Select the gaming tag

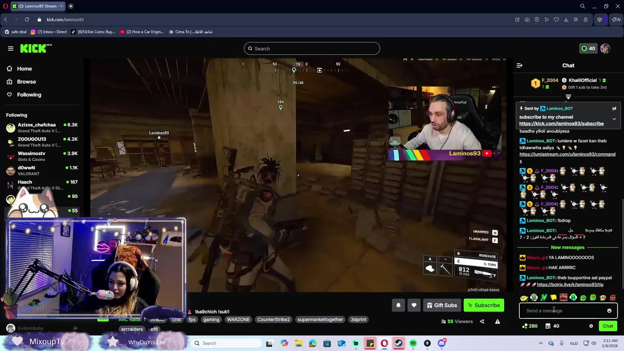coord(211,320)
